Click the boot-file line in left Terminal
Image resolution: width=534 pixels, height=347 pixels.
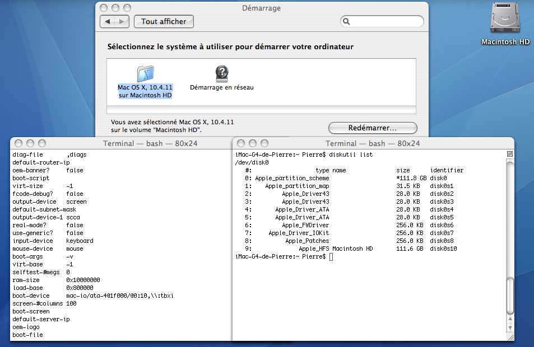tap(27, 335)
